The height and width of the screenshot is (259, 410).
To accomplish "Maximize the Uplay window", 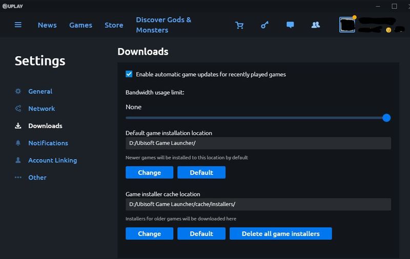I will point(394,6).
